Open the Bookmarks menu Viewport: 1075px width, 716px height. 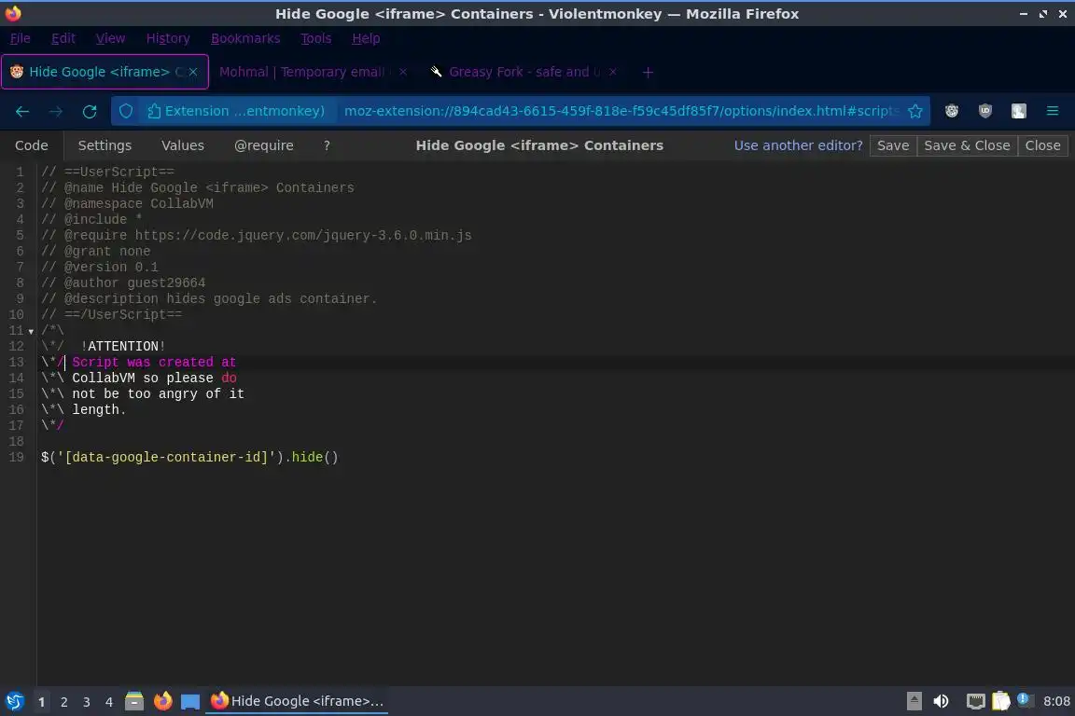pyautogui.click(x=245, y=38)
